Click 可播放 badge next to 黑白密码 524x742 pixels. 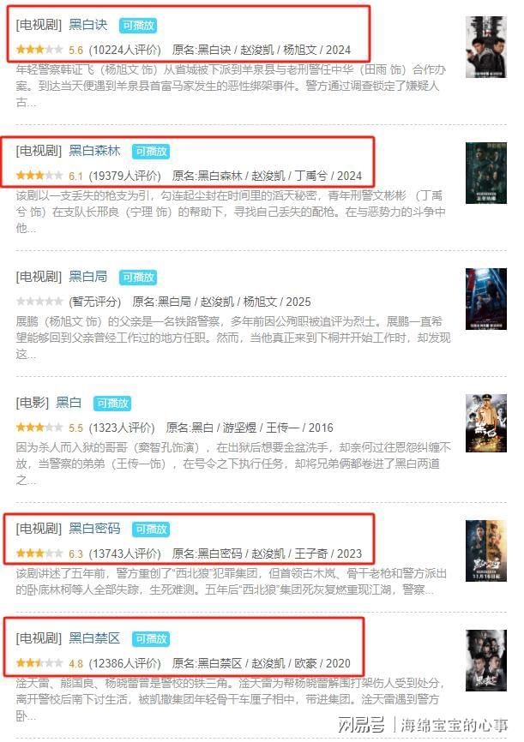151,529
